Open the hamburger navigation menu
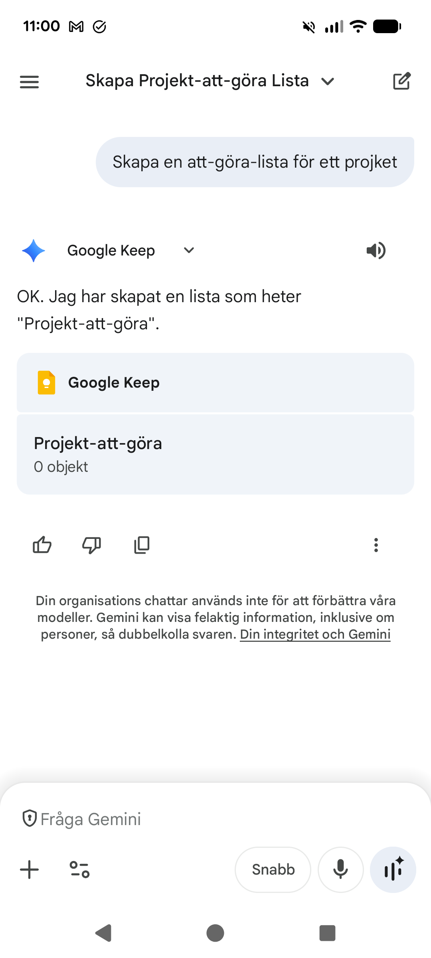Image resolution: width=431 pixels, height=958 pixels. [30, 82]
